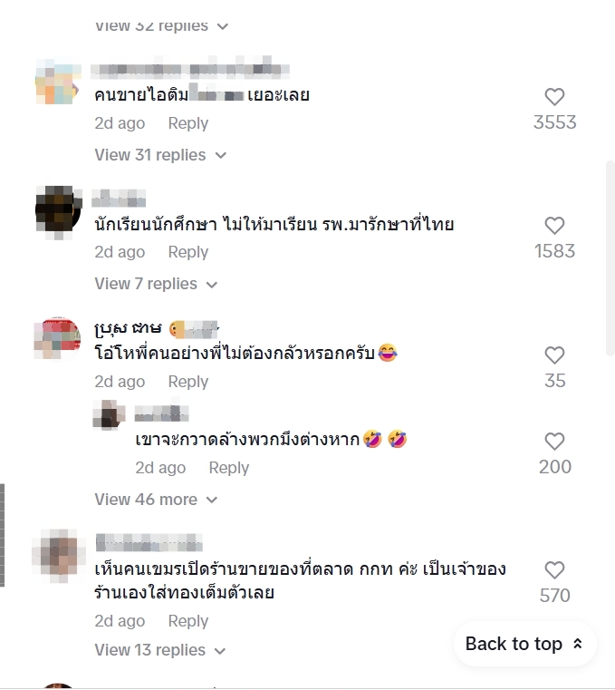The width and height of the screenshot is (615, 690).
Task: Reply to the comment with 570 likes
Action: [x=188, y=621]
